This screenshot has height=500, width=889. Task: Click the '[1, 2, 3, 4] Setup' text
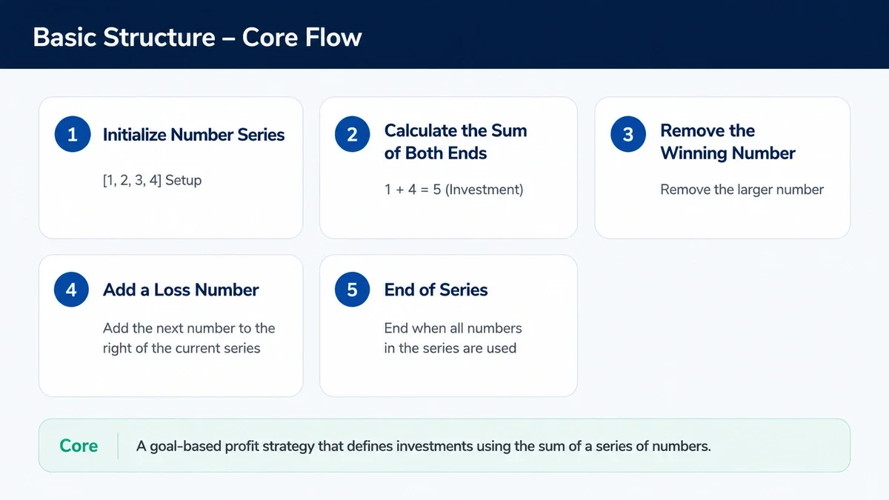[x=152, y=180]
